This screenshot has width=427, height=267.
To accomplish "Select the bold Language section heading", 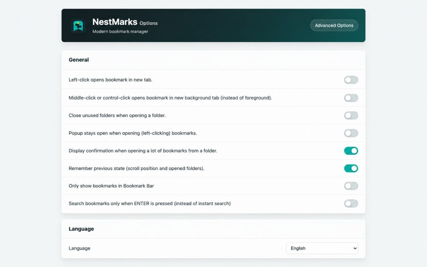I will point(81,229).
